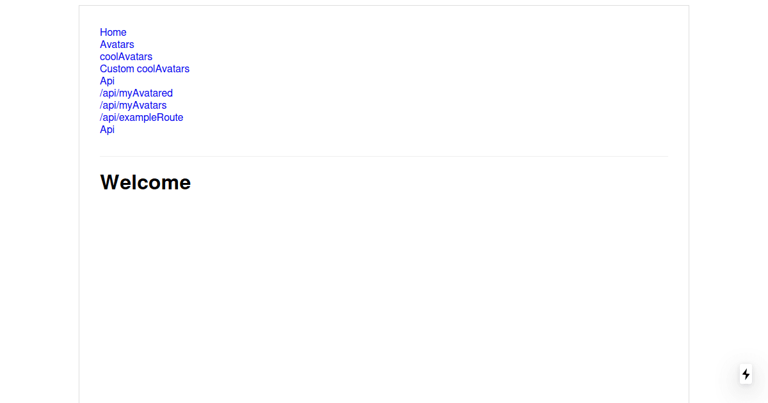Viewport: 768px width, 403px height.
Task: Click the word Custom in the coolAvatars link
Action: click(x=117, y=69)
